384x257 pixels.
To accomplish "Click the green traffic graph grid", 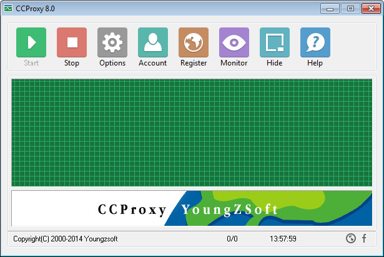I will tap(192, 132).
